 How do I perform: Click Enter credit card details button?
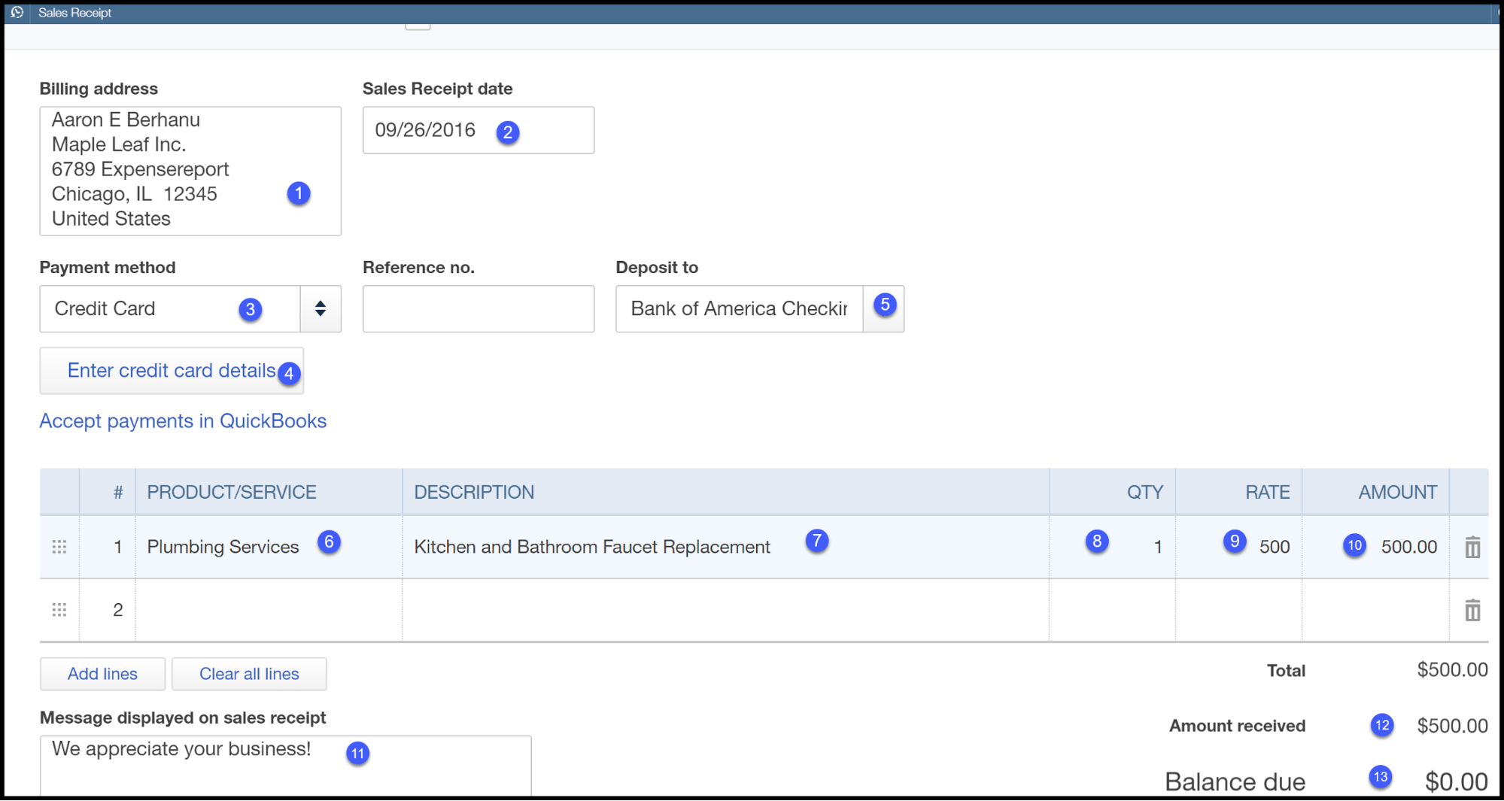point(172,371)
